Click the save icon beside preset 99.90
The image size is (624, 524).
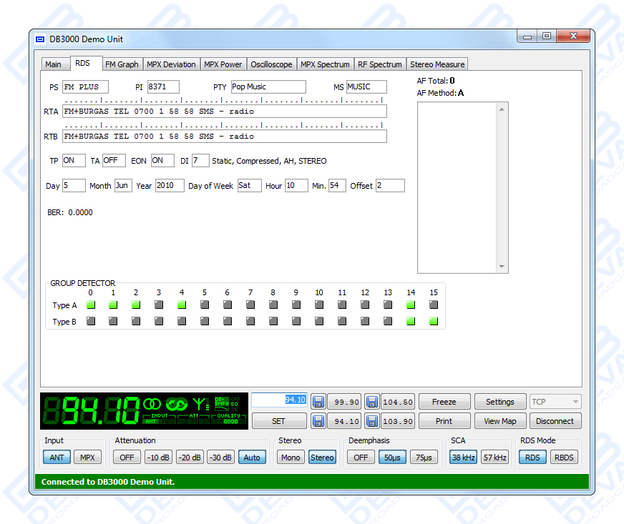pos(318,402)
